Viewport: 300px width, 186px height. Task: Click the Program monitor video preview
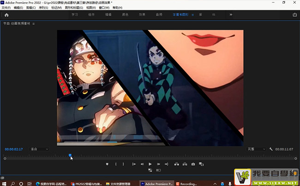(150, 88)
